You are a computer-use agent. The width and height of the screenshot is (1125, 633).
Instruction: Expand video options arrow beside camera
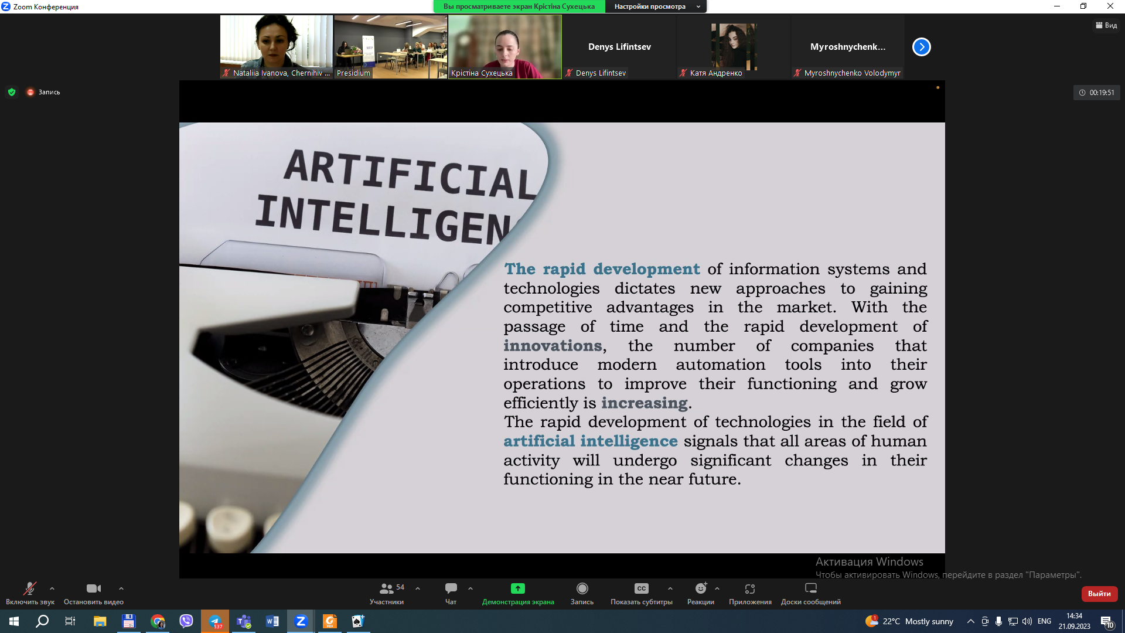[121, 588]
